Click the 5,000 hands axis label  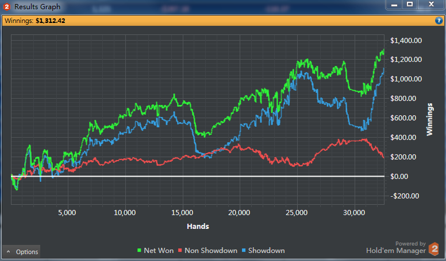pyautogui.click(x=67, y=213)
